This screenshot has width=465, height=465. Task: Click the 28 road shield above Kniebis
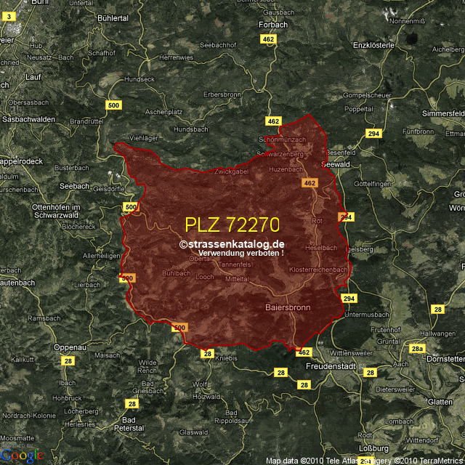tap(208, 354)
